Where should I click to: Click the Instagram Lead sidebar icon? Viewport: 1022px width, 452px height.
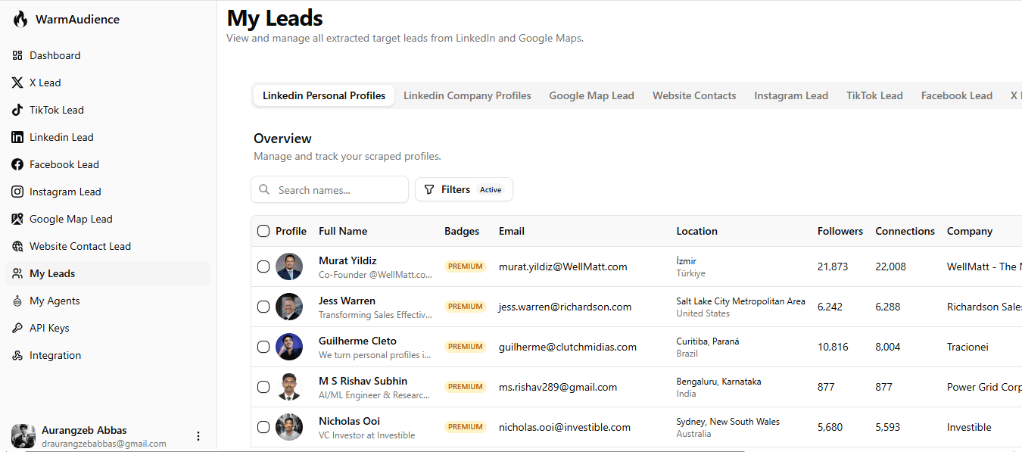pyautogui.click(x=17, y=192)
